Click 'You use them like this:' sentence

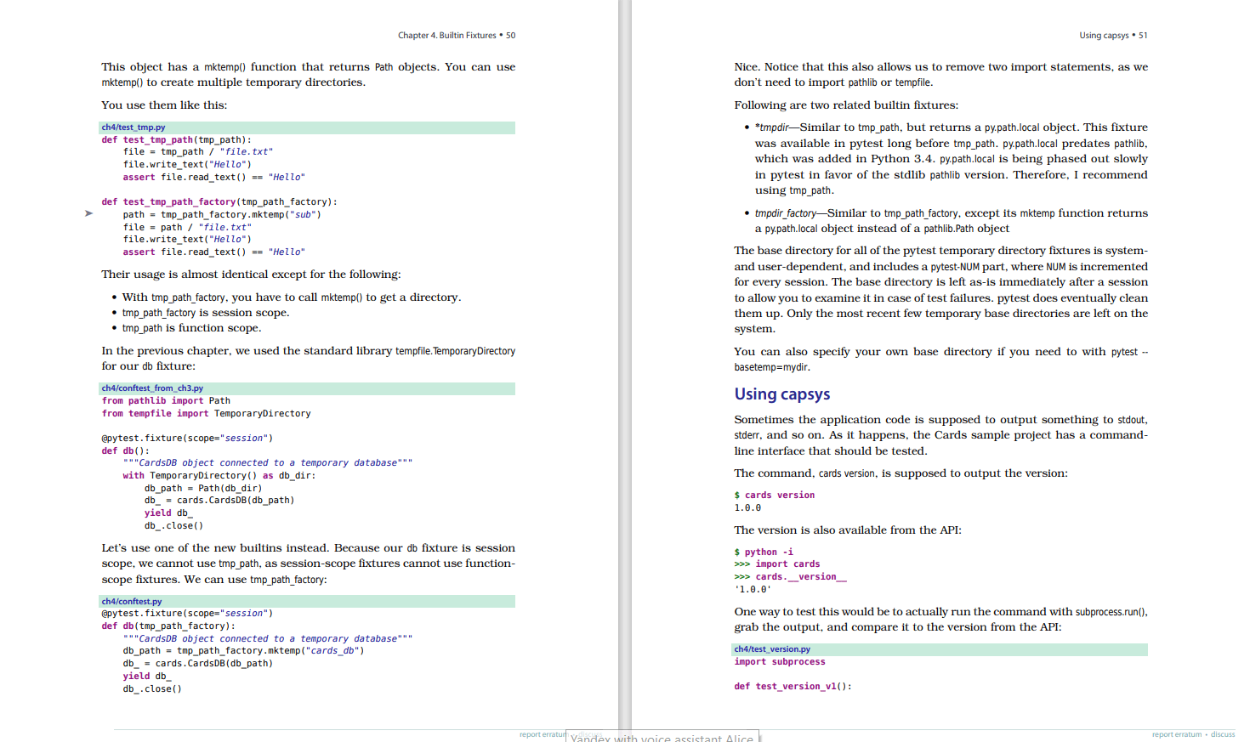(x=164, y=105)
